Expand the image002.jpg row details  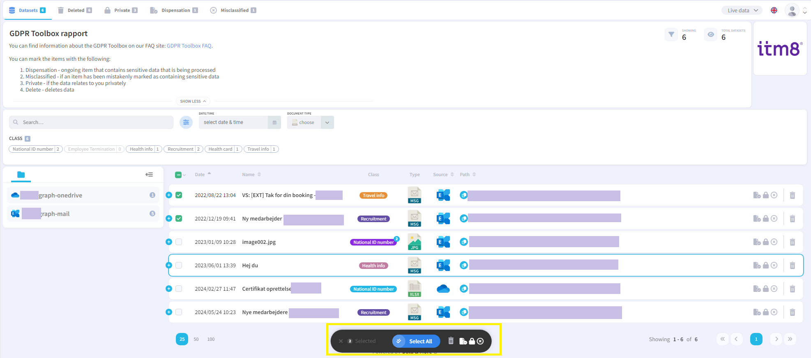pyautogui.click(x=169, y=242)
